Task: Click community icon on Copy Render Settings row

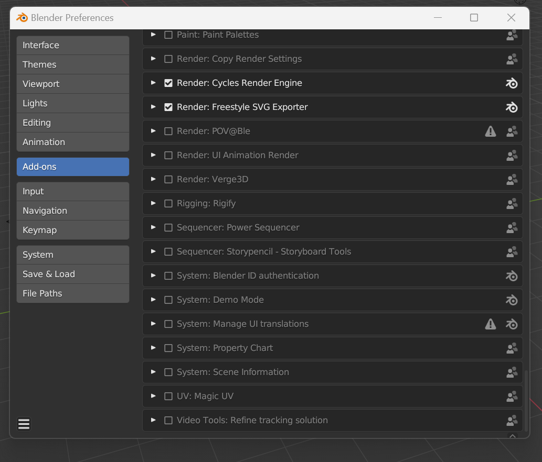Action: coord(512,59)
